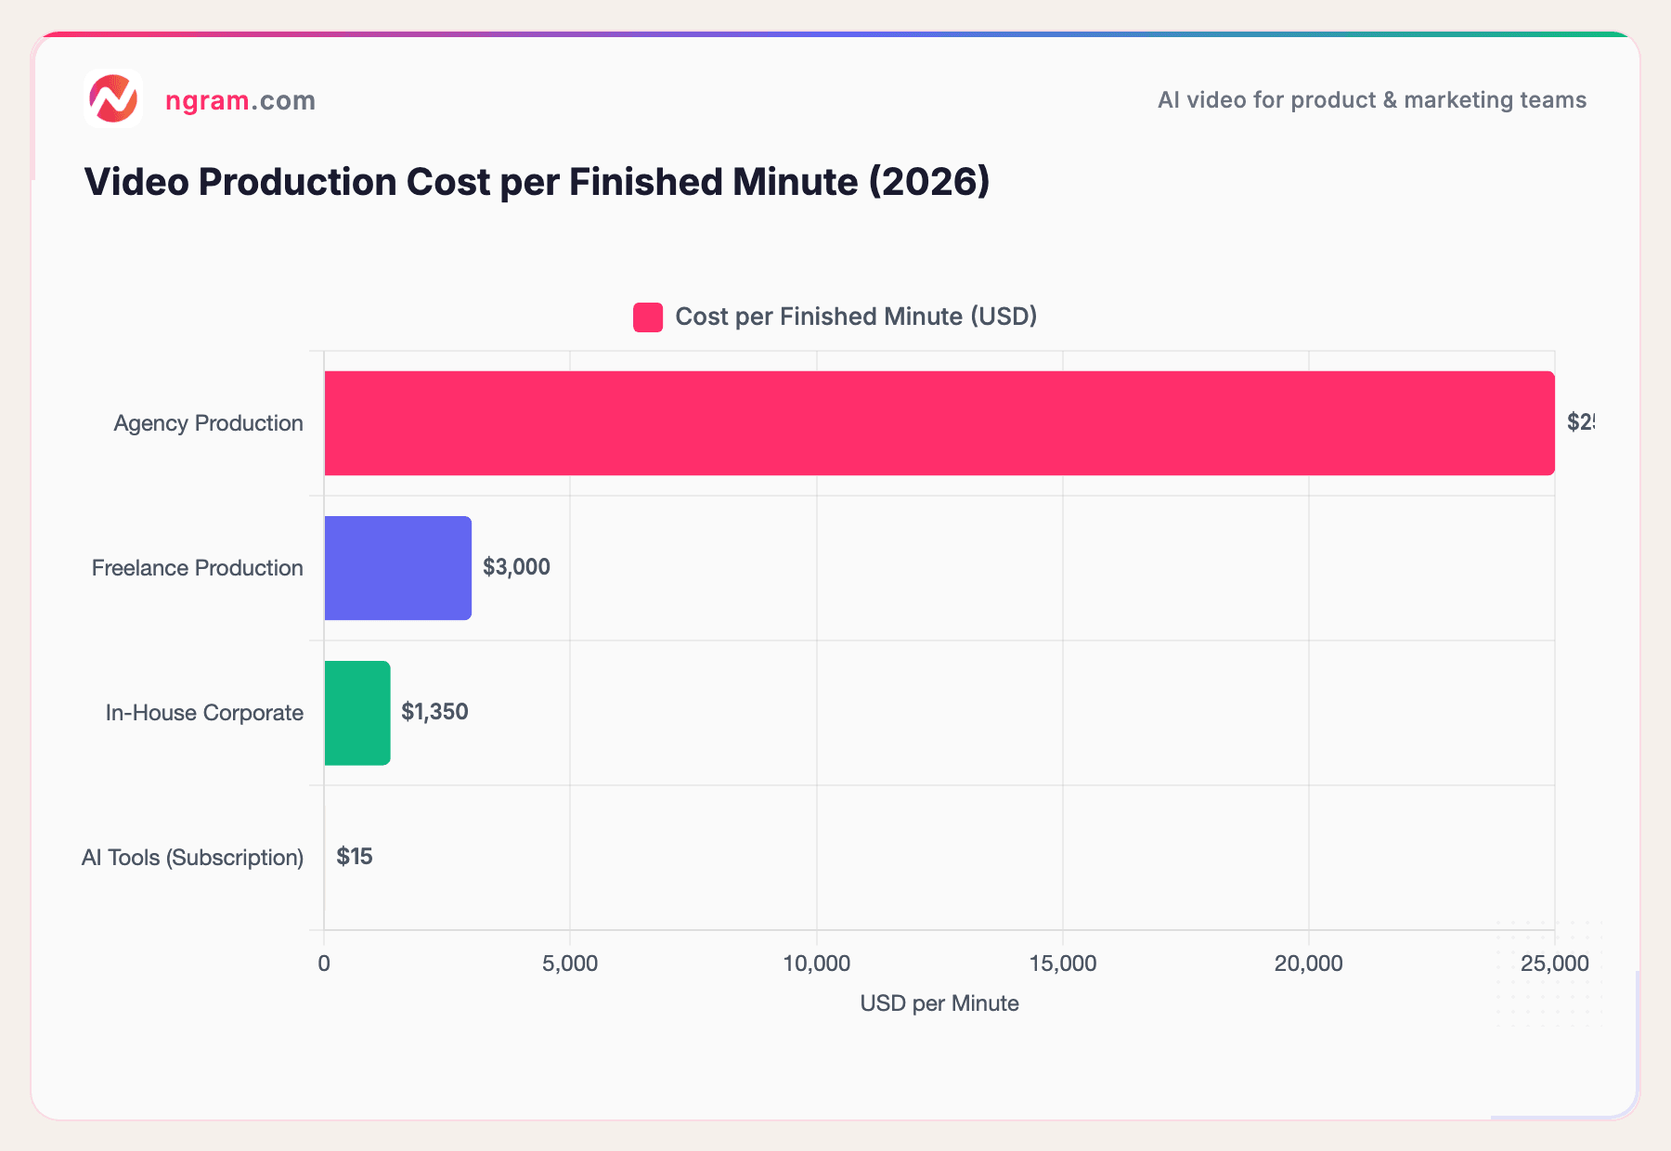Toggle the Freelance Production row label
Screen dimensions: 1671x1151
196,567
